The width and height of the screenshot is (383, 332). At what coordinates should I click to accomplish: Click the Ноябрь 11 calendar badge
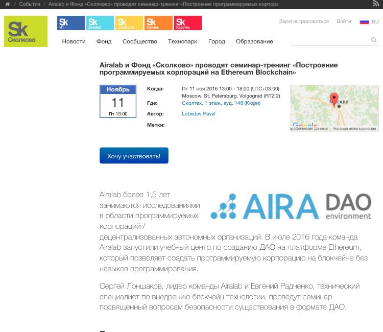pyautogui.click(x=118, y=101)
